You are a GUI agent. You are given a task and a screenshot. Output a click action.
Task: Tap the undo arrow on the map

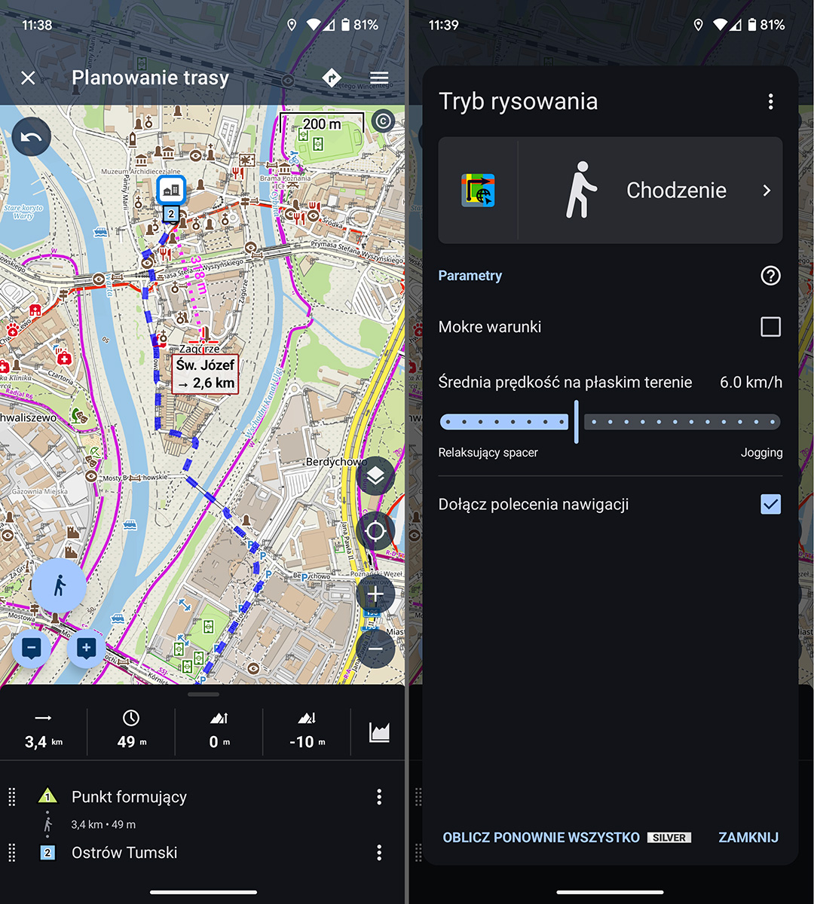point(31,136)
